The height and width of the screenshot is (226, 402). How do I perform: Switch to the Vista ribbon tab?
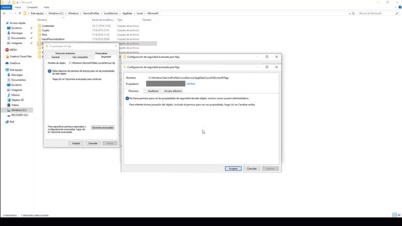tap(46, 7)
